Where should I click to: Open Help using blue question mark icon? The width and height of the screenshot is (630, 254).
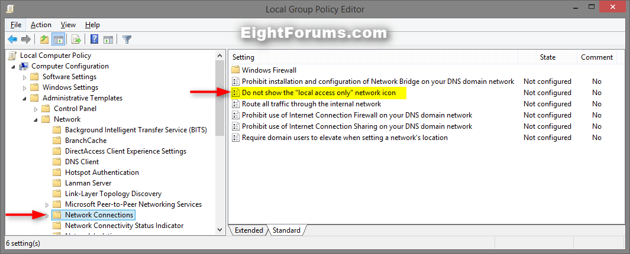(95, 40)
